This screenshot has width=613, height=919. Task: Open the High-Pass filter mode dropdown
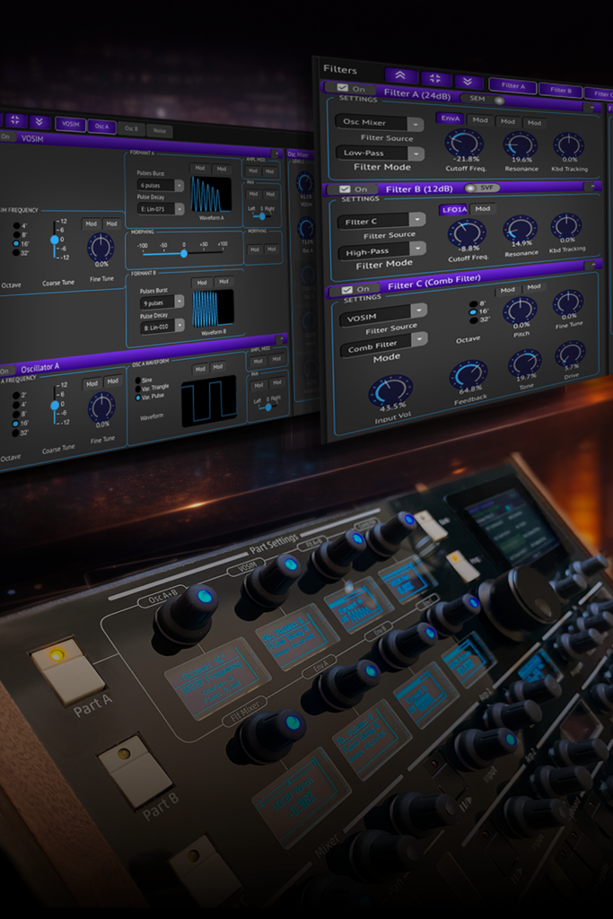(381, 252)
